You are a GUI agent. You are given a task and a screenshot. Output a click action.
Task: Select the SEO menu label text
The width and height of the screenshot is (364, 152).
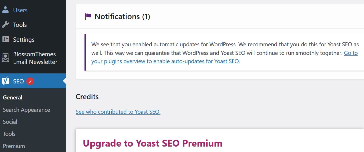click(18, 81)
